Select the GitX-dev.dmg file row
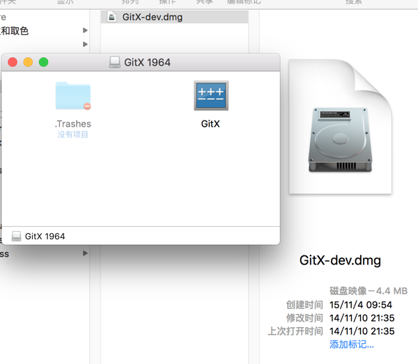This screenshot has width=418, height=364. coord(175,17)
